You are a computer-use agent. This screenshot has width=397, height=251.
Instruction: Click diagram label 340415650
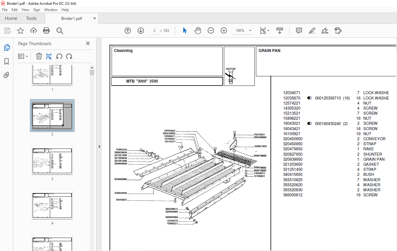pos(260,156)
